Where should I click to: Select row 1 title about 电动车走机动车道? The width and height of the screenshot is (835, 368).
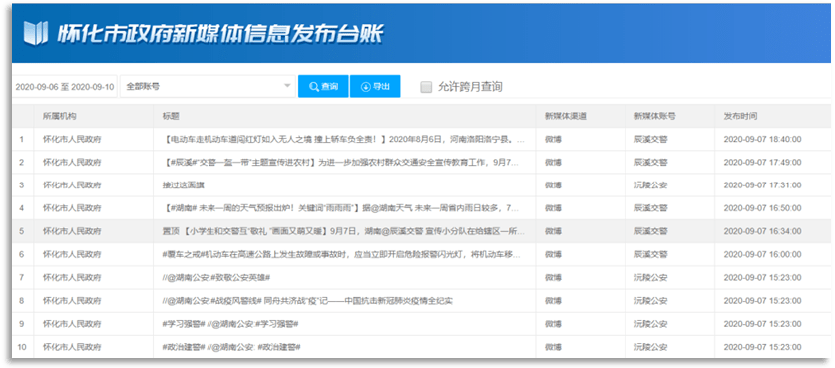point(343,139)
